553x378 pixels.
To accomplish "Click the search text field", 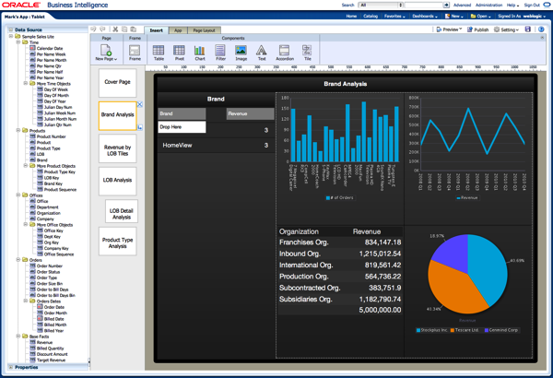I will pos(424,5).
